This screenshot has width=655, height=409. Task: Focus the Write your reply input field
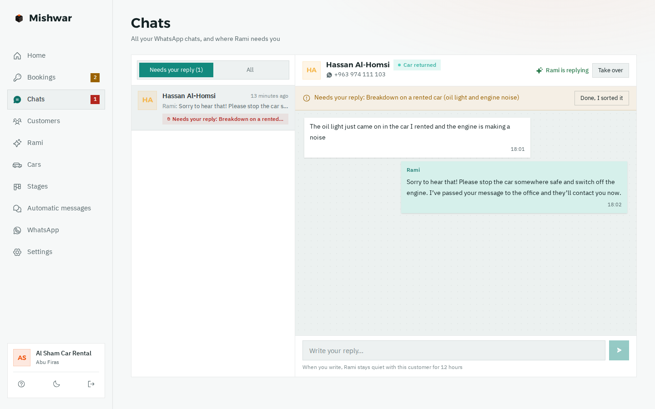point(453,350)
